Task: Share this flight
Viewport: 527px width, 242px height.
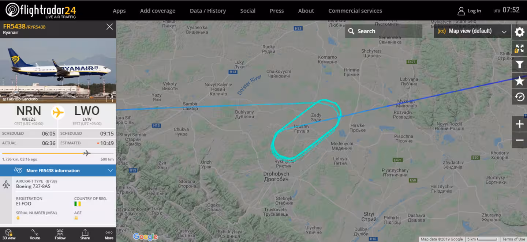Action: click(85, 234)
